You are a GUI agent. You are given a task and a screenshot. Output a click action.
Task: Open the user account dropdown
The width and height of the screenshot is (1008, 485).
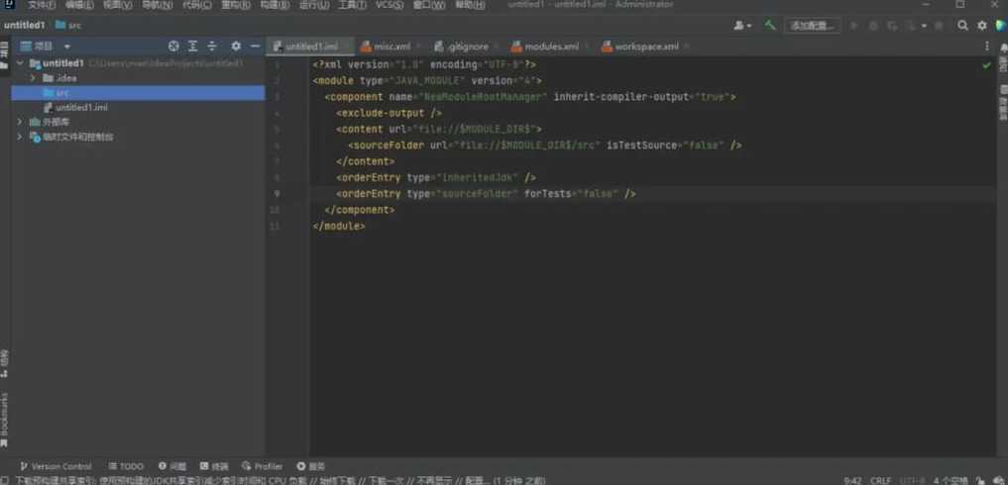pos(742,26)
